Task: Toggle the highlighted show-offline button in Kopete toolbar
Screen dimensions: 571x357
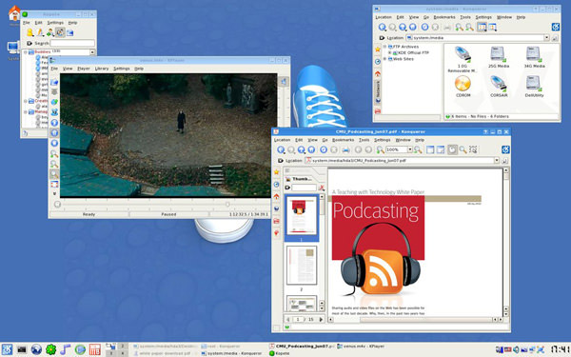Action: pyautogui.click(x=61, y=32)
